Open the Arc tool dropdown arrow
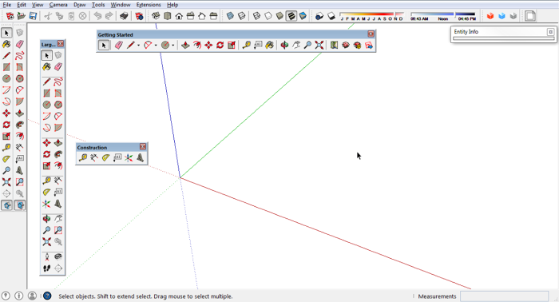The image size is (559, 302). pos(156,46)
